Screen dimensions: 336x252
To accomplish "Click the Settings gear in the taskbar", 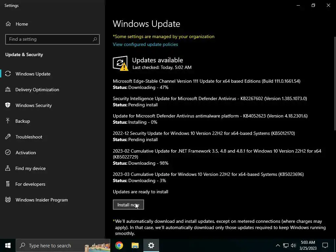I will (x=151, y=245).
